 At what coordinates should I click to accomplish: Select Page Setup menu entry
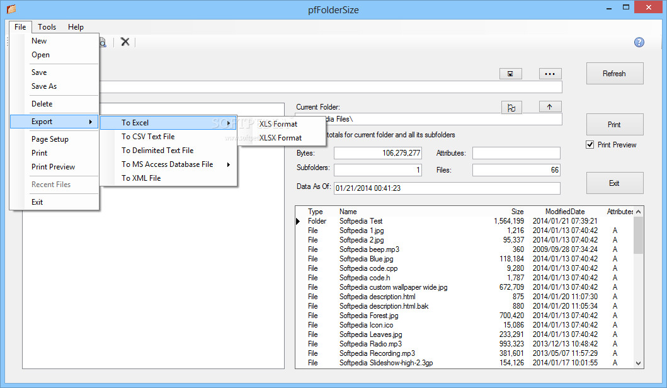coord(54,139)
